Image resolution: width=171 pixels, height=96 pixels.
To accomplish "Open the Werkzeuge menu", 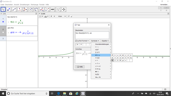I will [x=34, y=5].
